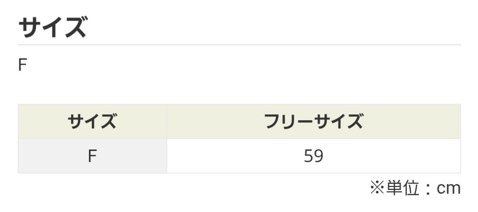478x212 pixels.
Task: Click the "※単位：cm" unit note
Action: click(x=415, y=188)
